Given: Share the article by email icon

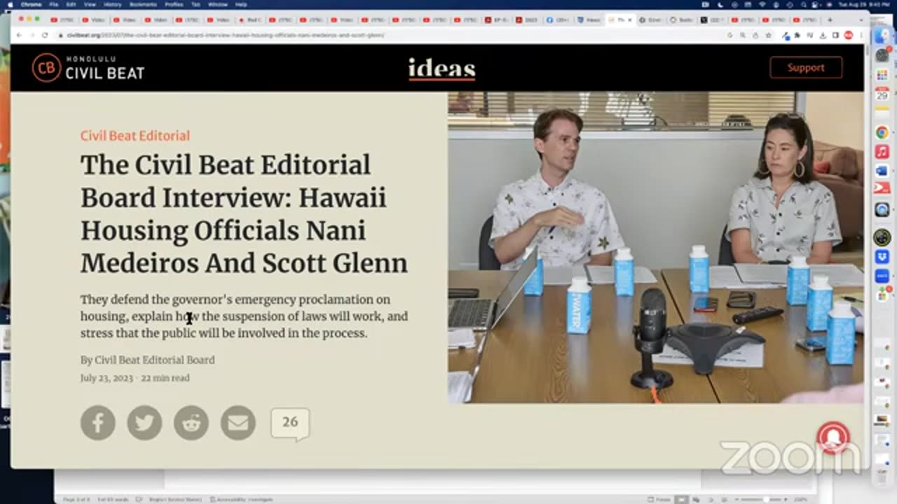Looking at the screenshot, I should [238, 423].
